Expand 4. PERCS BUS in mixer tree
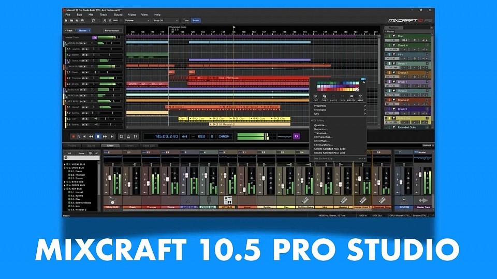 tap(65, 185)
